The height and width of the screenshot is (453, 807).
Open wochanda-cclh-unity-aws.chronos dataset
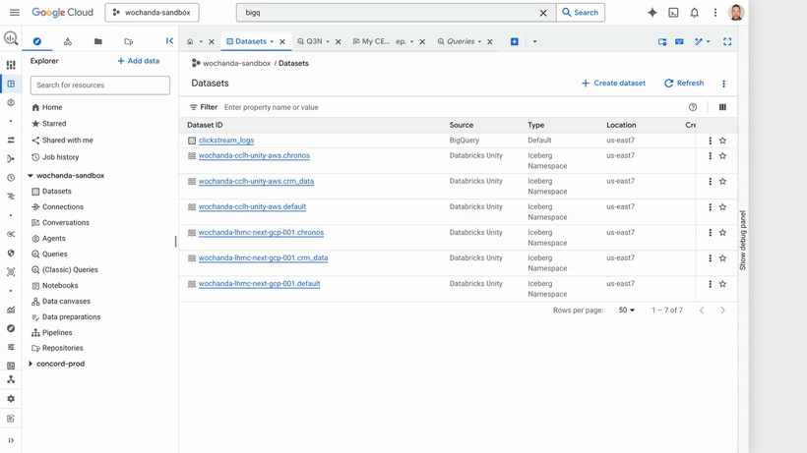(x=254, y=155)
